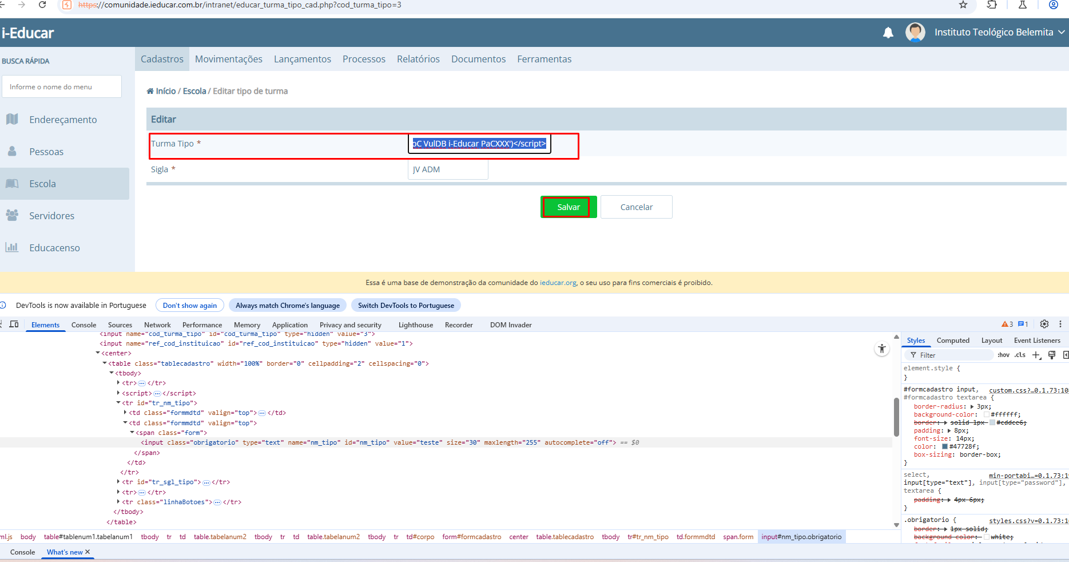Click the insecure site warning icon in address bar
This screenshot has height=562, width=1069.
(x=67, y=5)
